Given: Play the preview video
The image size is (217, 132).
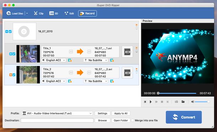Looking at the screenshot, I should point(150,102).
